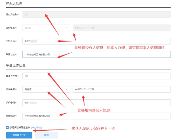Open the 证件信息 type dropdown in 经办人信息
The image size is (176, 140).
[46, 28]
